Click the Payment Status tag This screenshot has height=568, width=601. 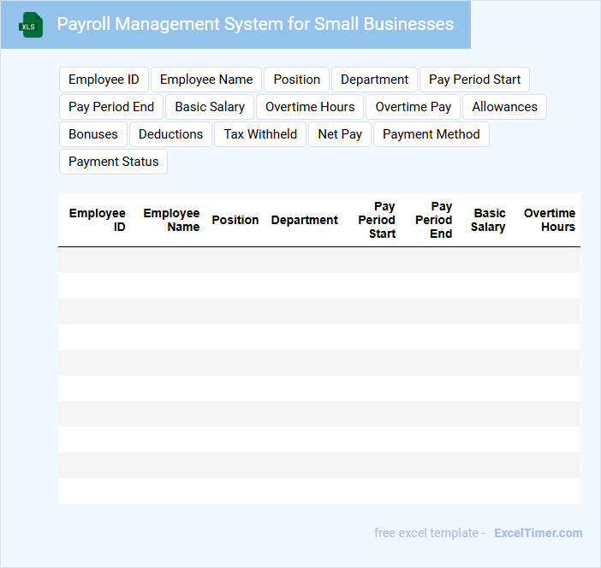click(x=113, y=162)
